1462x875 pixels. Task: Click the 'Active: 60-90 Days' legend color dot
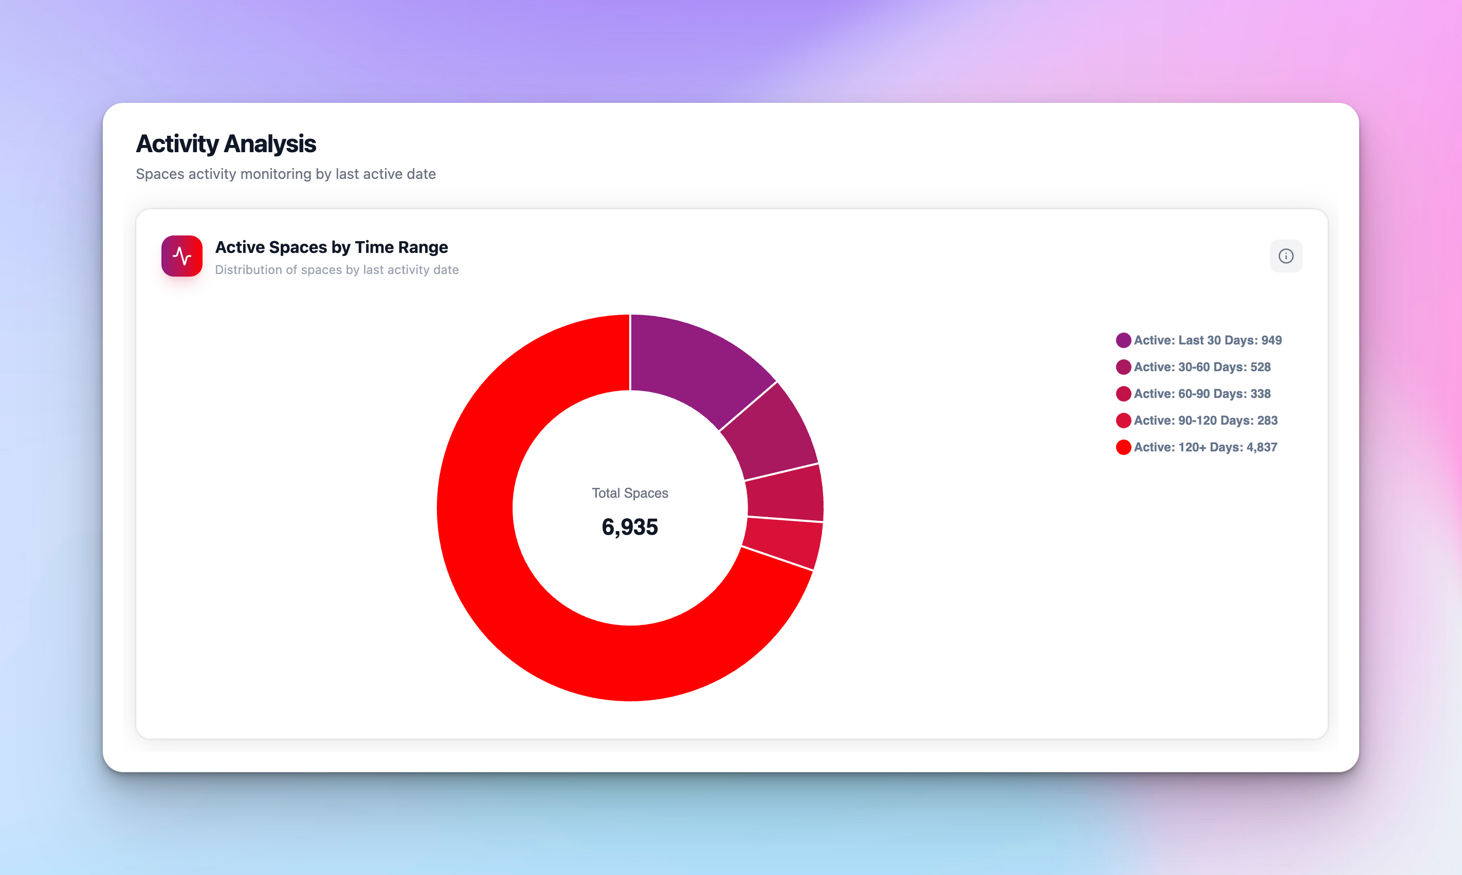pyautogui.click(x=1124, y=393)
